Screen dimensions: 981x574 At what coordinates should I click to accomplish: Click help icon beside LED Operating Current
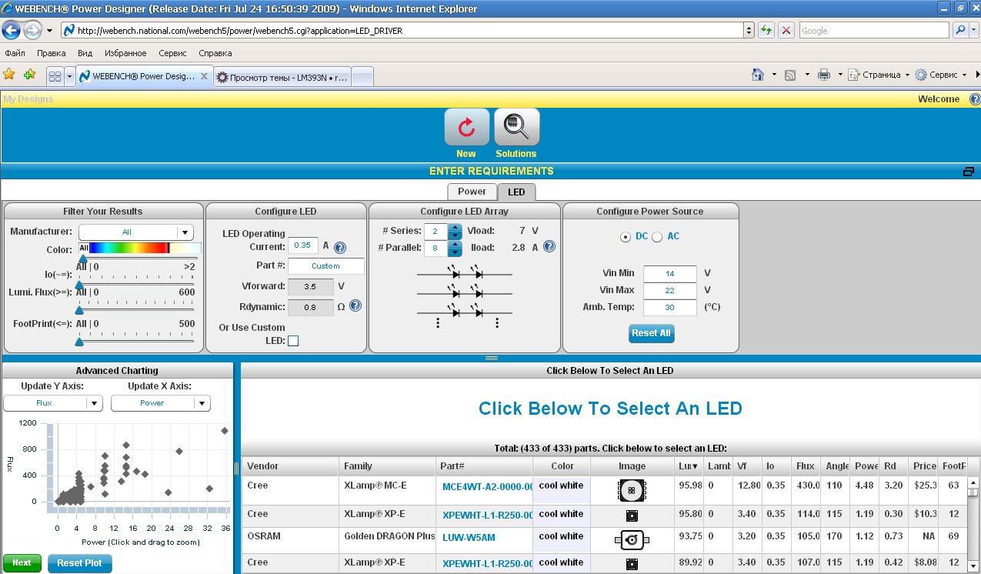click(x=339, y=248)
